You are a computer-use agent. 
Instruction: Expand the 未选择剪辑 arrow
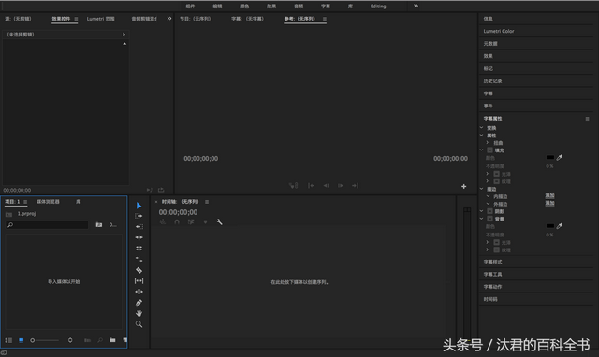click(x=124, y=35)
